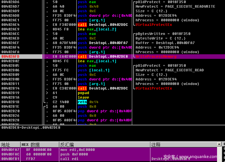Click the HEX 数据 column header
This screenshot has width=225, height=162.
31,145
